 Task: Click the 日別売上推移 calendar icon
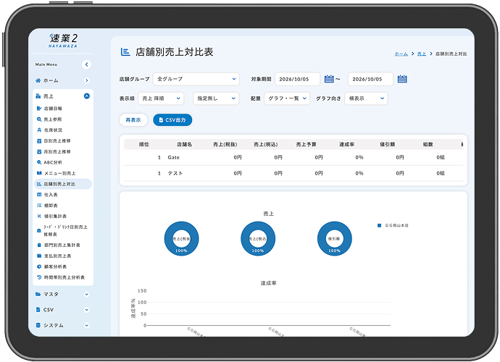point(39,141)
